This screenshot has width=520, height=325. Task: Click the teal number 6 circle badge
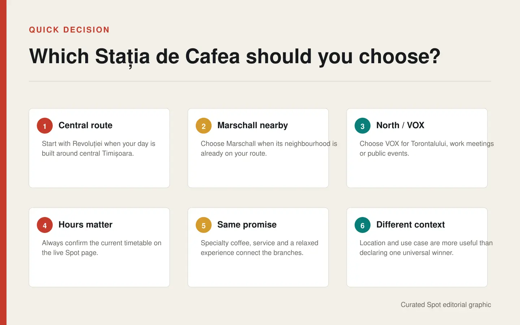click(x=363, y=225)
